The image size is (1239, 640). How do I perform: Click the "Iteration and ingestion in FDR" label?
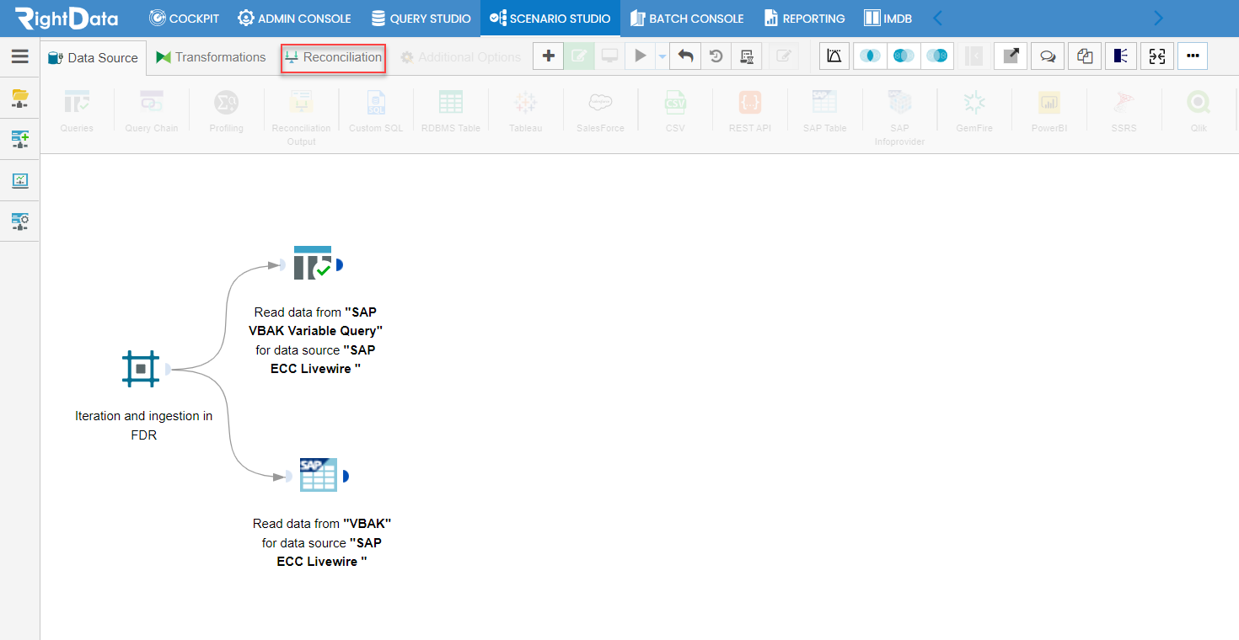pos(144,425)
